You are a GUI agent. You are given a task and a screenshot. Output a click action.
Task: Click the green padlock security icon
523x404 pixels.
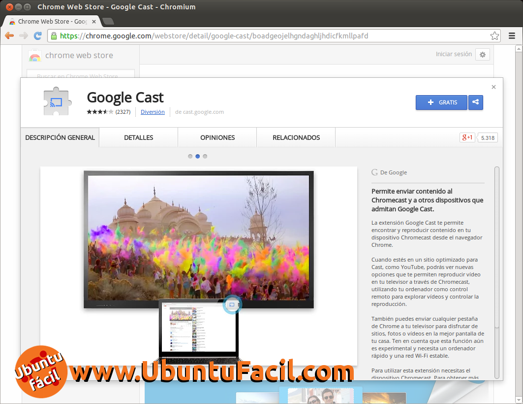click(54, 36)
